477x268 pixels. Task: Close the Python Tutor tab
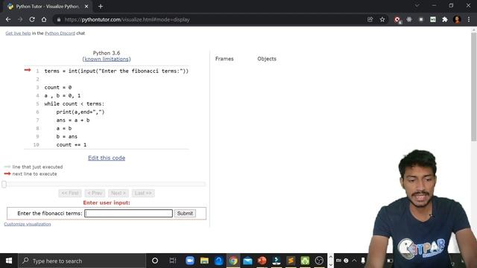[x=86, y=7]
